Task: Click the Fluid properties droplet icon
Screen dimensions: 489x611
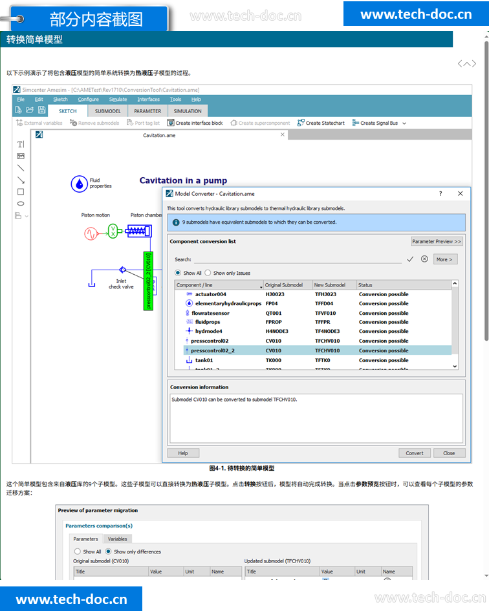Action: click(79, 184)
